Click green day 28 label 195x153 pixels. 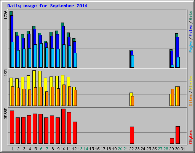click(166, 149)
